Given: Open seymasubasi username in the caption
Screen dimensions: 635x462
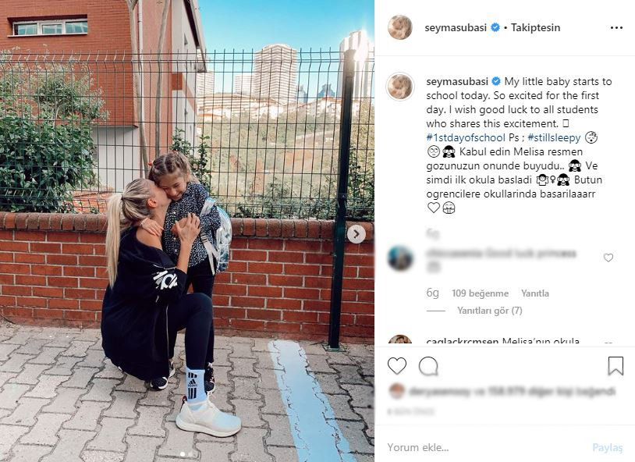Looking at the screenshot, I should click(x=457, y=81).
